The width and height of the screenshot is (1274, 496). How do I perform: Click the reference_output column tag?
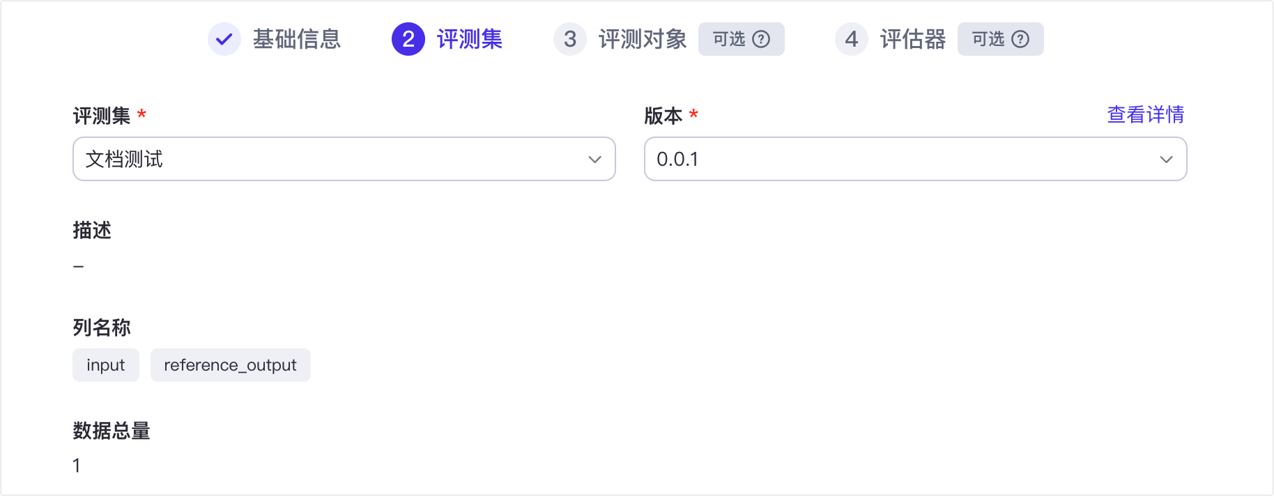(231, 365)
